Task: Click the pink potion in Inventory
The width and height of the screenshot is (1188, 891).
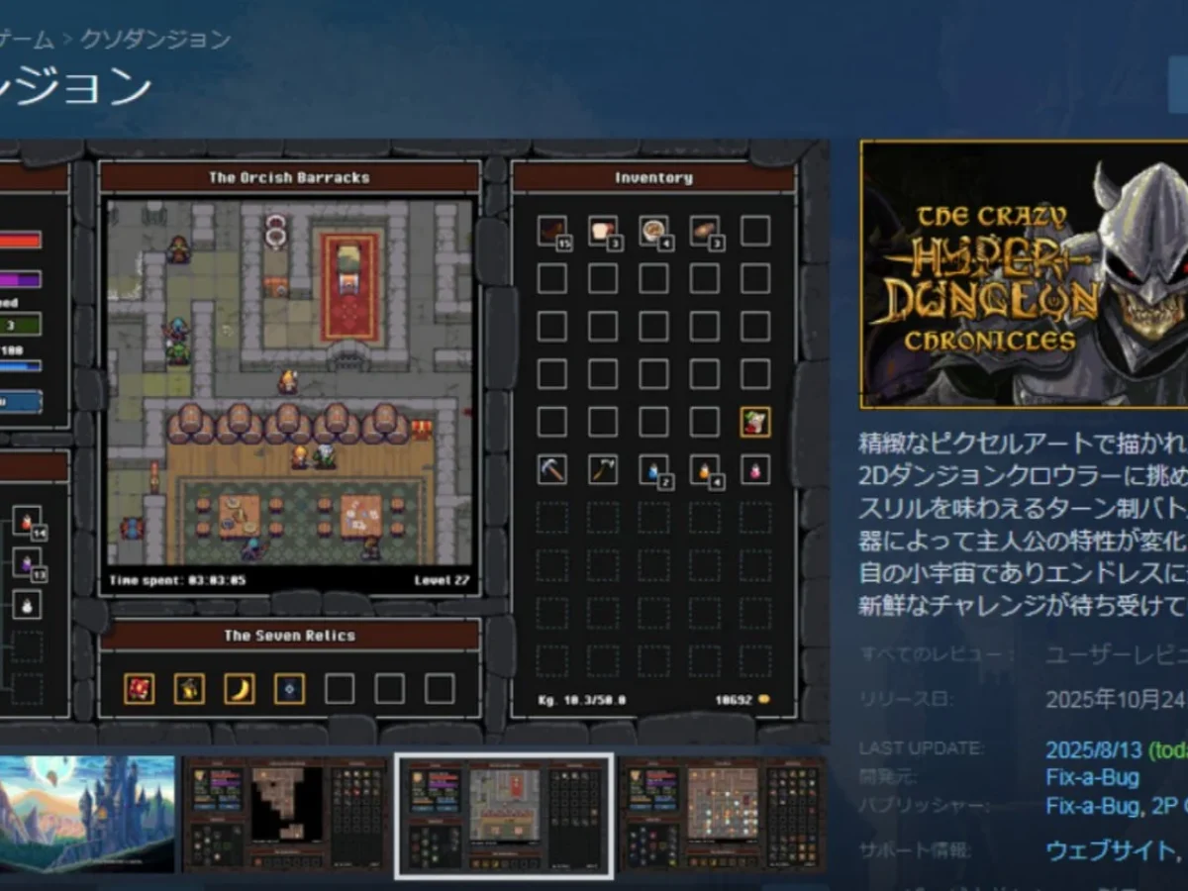Action: pos(755,469)
